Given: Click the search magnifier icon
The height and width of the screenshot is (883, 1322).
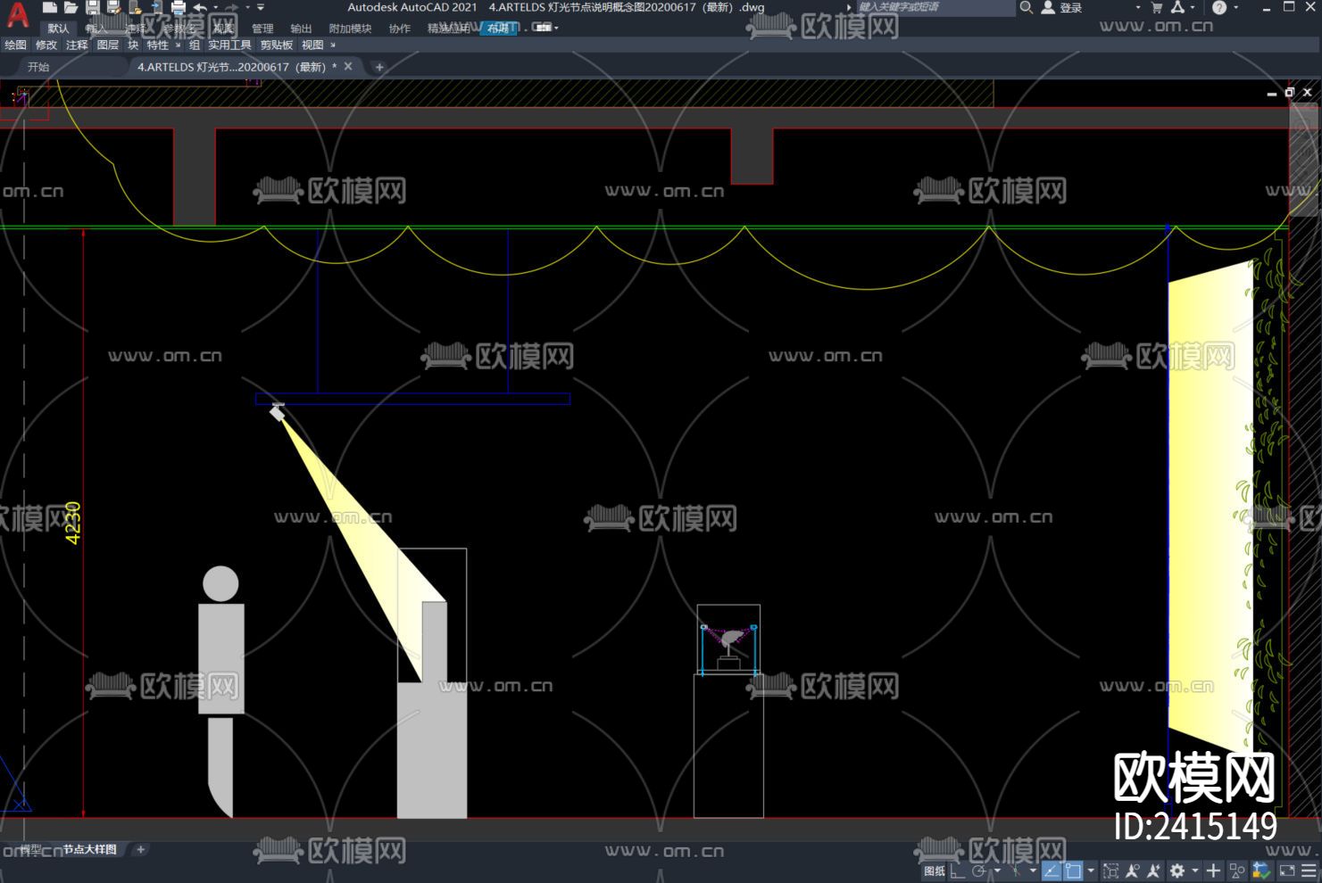Looking at the screenshot, I should pyautogui.click(x=1027, y=7).
